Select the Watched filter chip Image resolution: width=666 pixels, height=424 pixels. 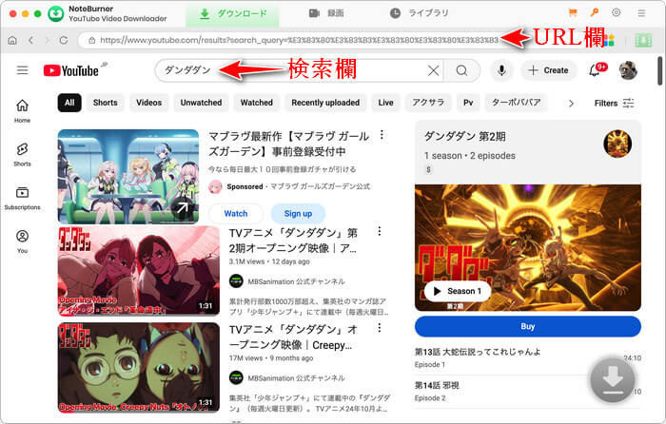click(x=257, y=103)
